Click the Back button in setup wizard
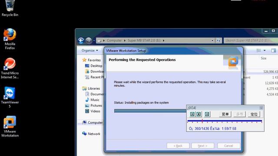 pyautogui.click(x=178, y=146)
